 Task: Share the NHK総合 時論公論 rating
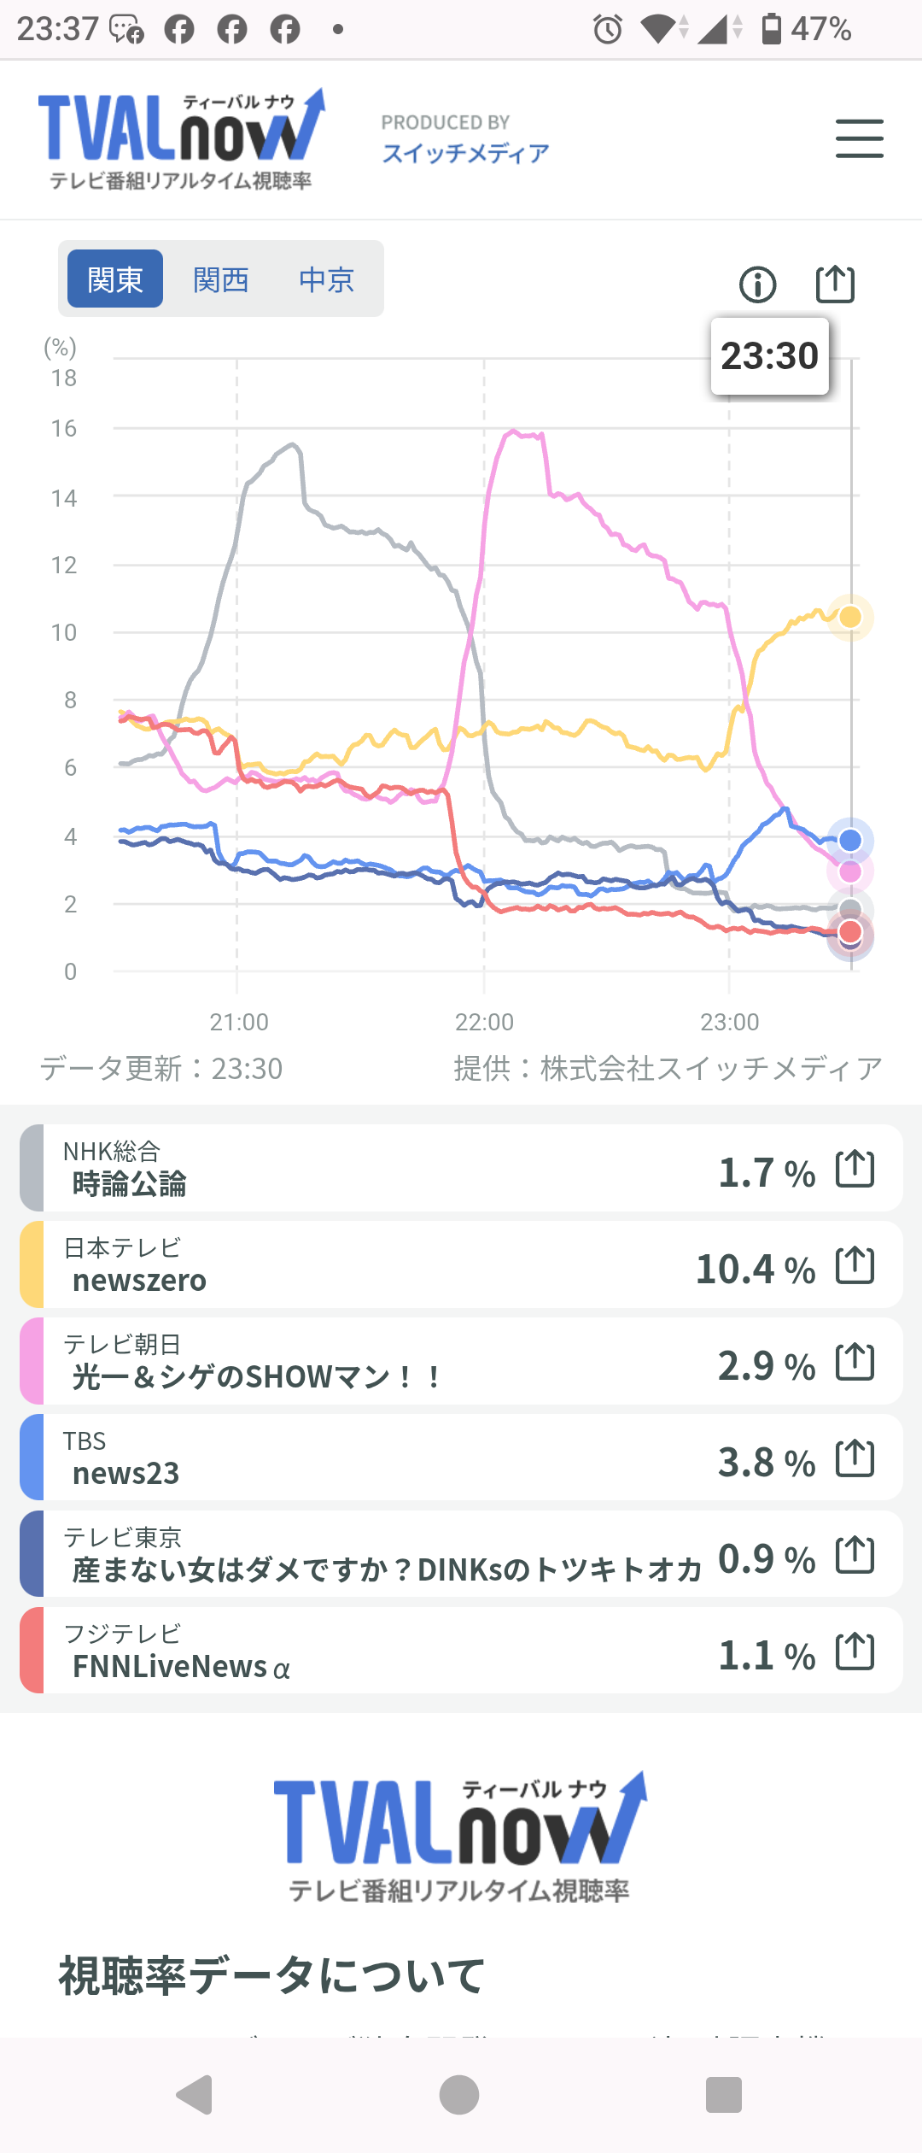[855, 1169]
